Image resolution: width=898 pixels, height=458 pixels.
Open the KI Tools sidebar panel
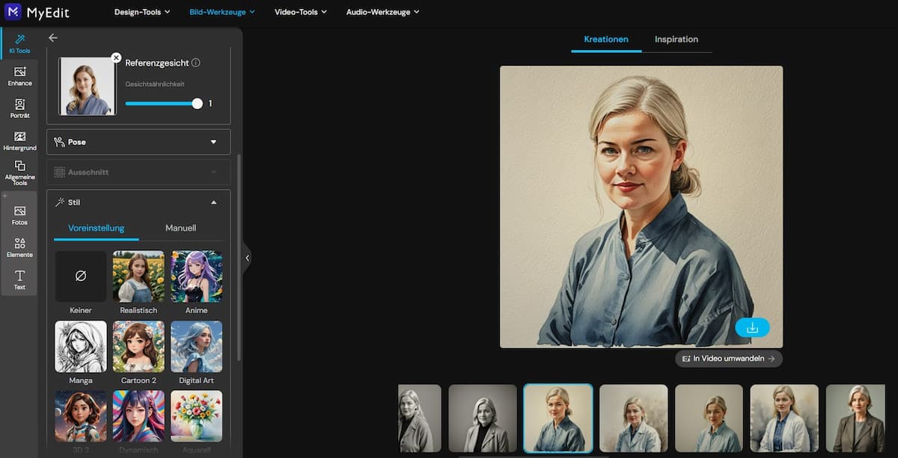point(19,43)
